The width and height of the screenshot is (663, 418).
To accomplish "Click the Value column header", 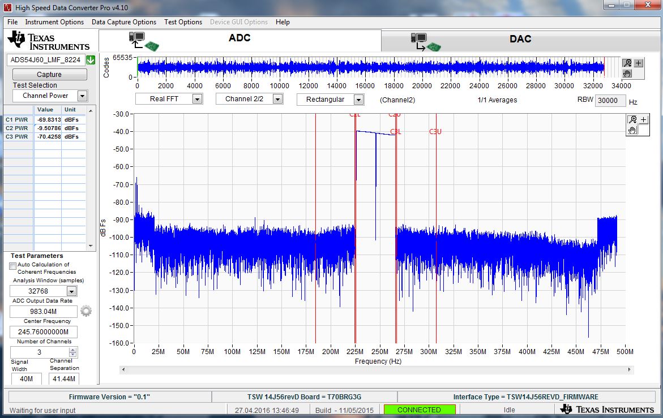I will pyautogui.click(x=45, y=109).
